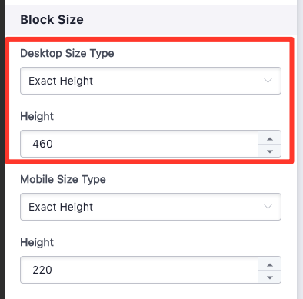
Task: Click the Height label above 220
Action: pos(37,242)
